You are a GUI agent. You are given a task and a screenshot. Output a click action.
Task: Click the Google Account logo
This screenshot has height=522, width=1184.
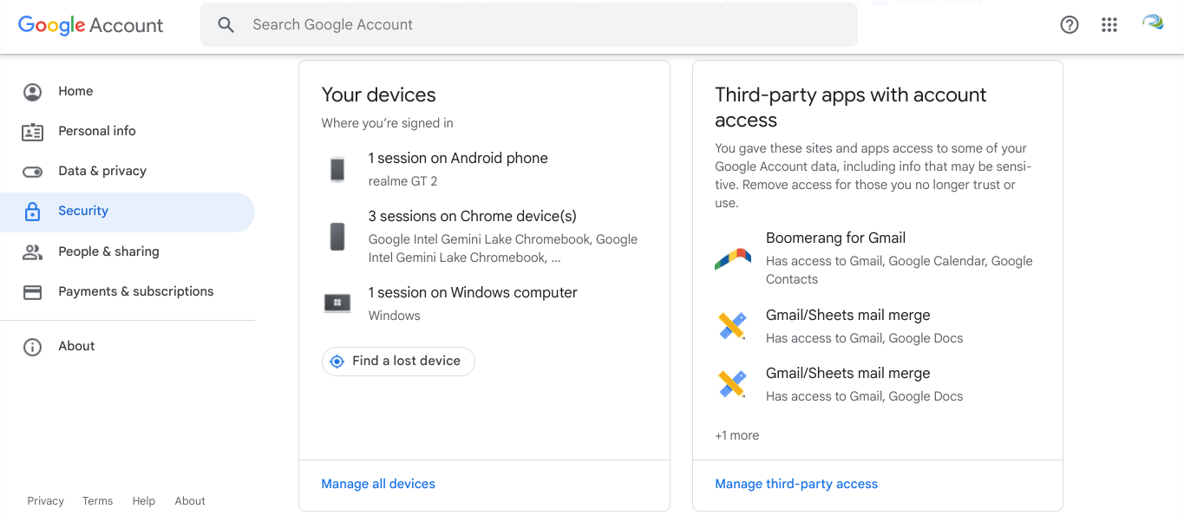tap(90, 25)
